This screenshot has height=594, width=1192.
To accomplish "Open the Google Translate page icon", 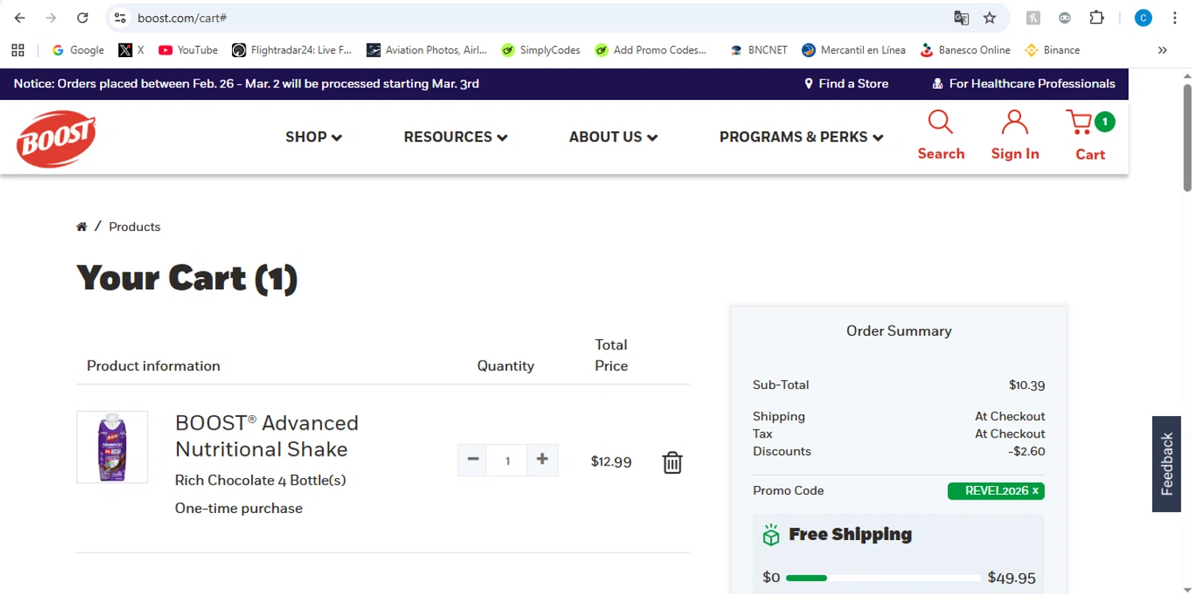I will click(962, 17).
